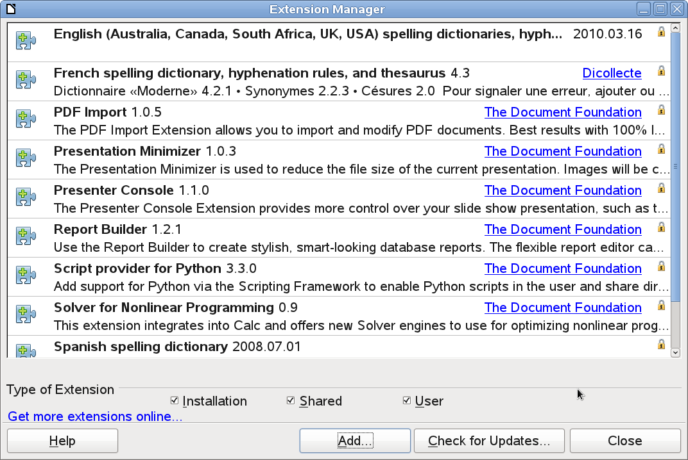Click the Report Builder description text
The image size is (688, 460).
pyautogui.click(x=359, y=247)
